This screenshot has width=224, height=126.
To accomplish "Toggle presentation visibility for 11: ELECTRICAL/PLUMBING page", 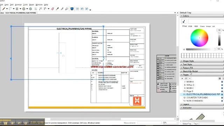I will pyautogui.click(x=222, y=94).
